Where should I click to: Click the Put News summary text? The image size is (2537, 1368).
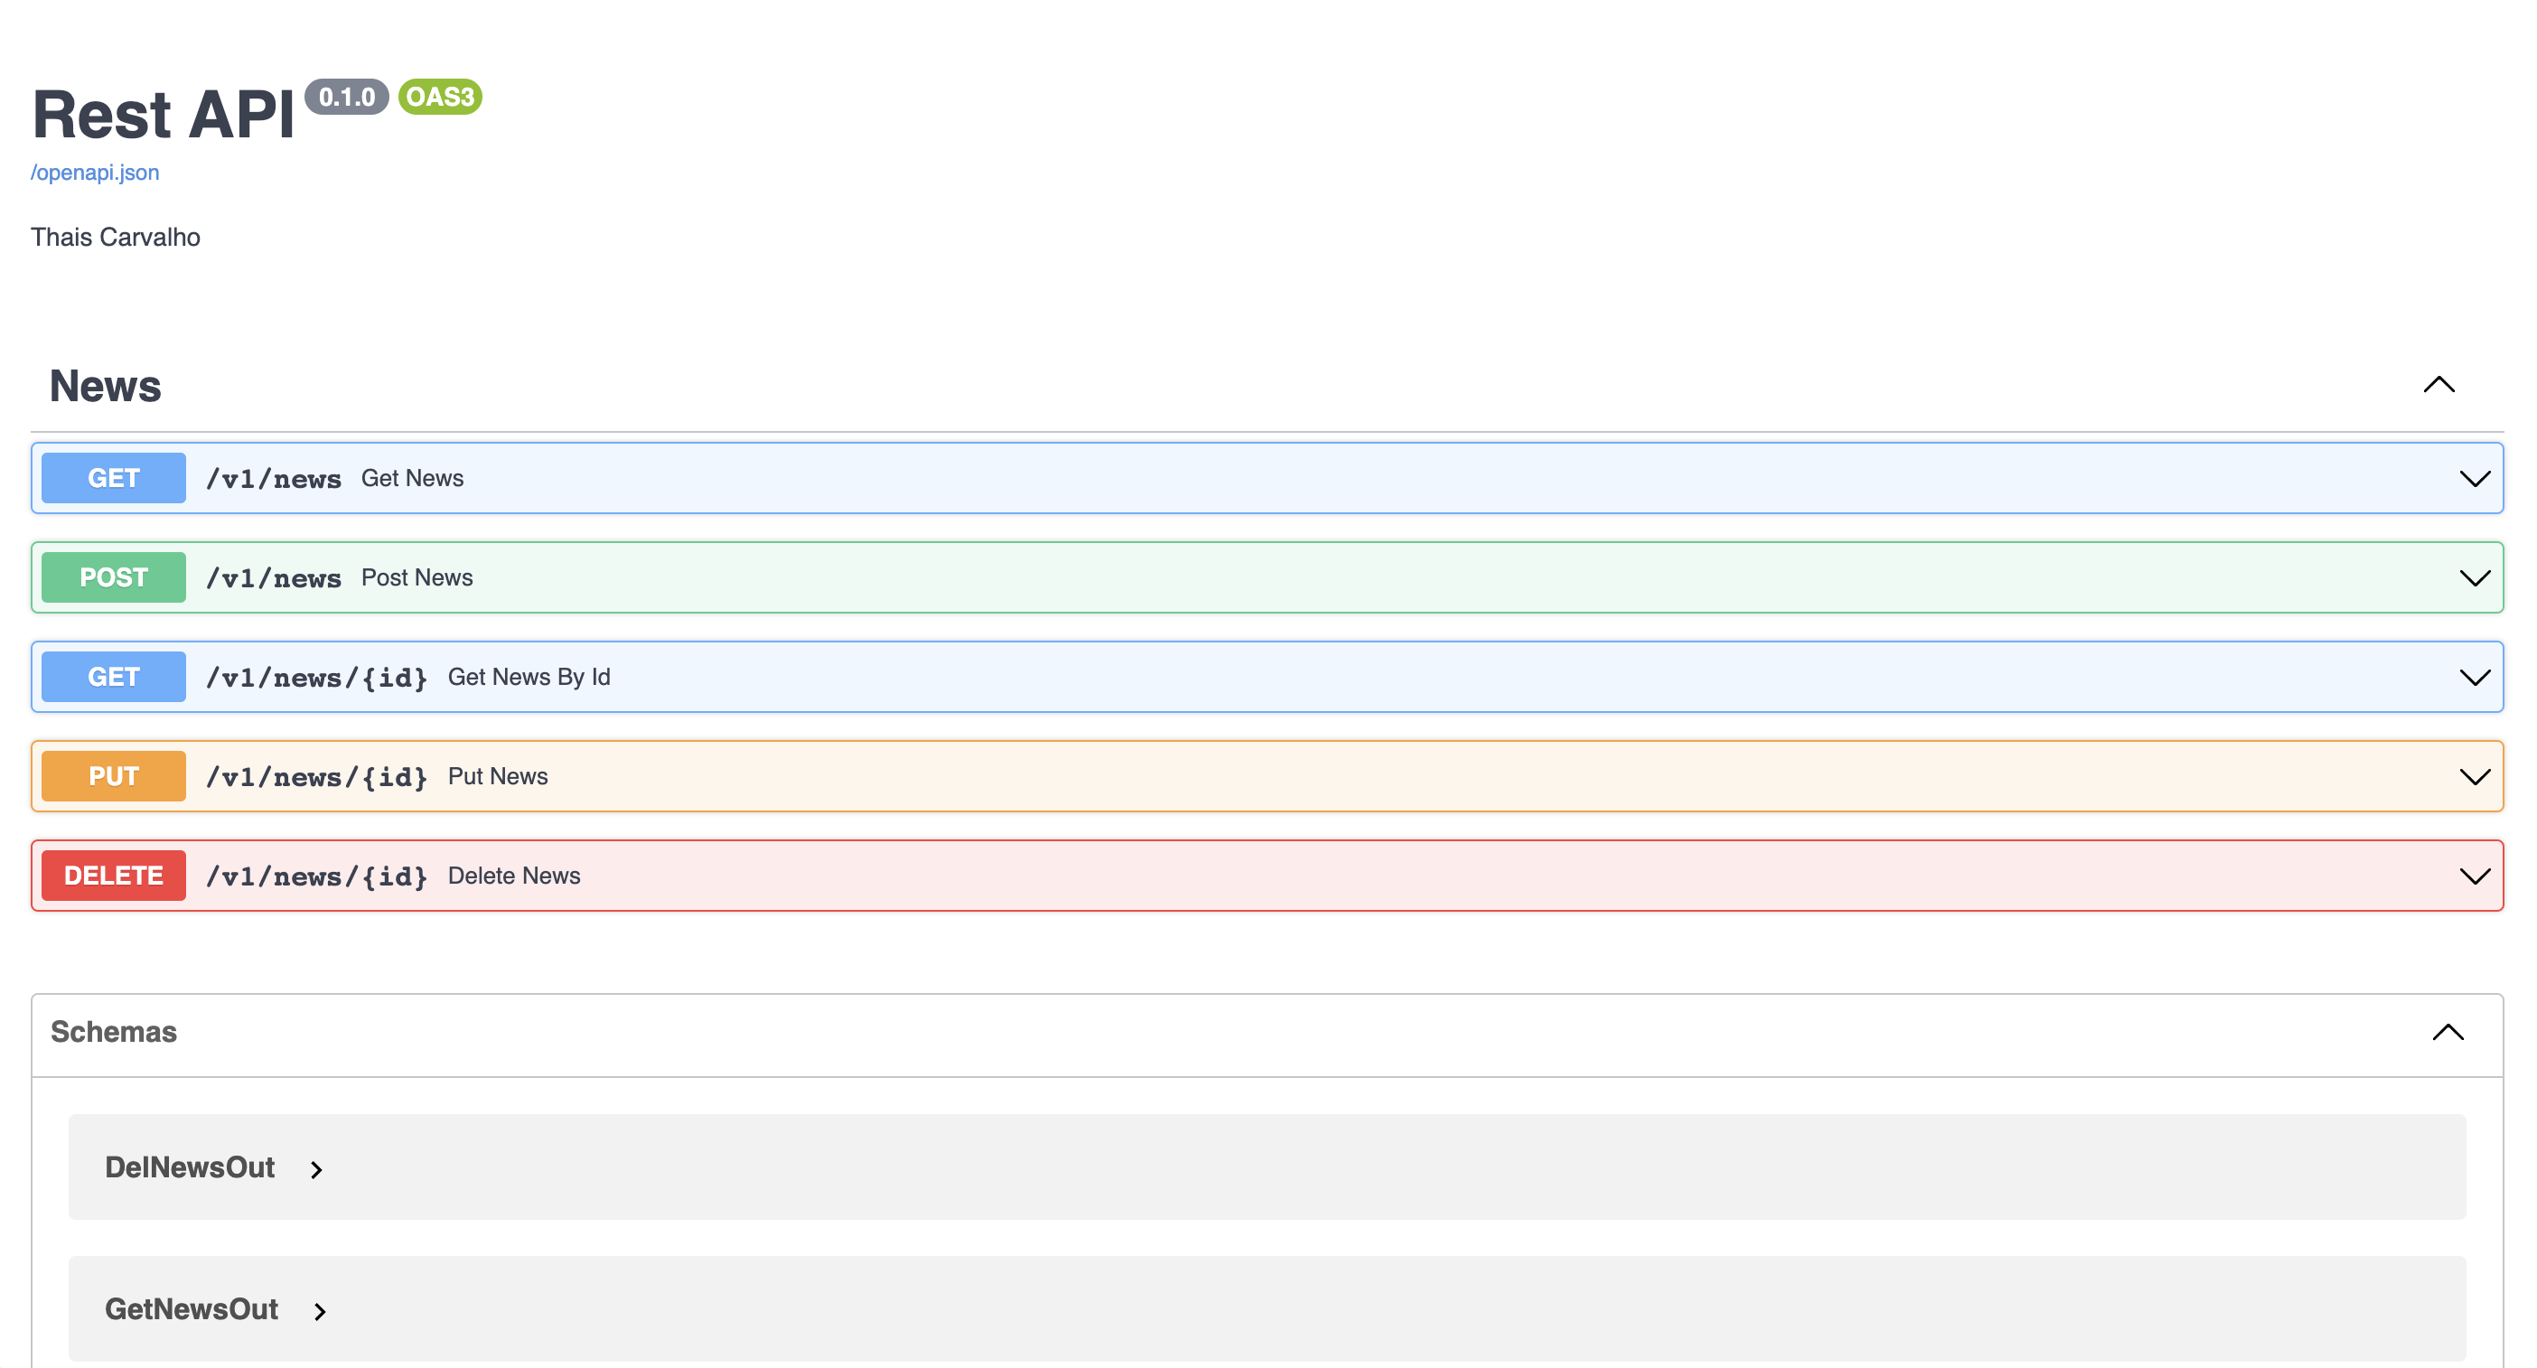point(497,776)
